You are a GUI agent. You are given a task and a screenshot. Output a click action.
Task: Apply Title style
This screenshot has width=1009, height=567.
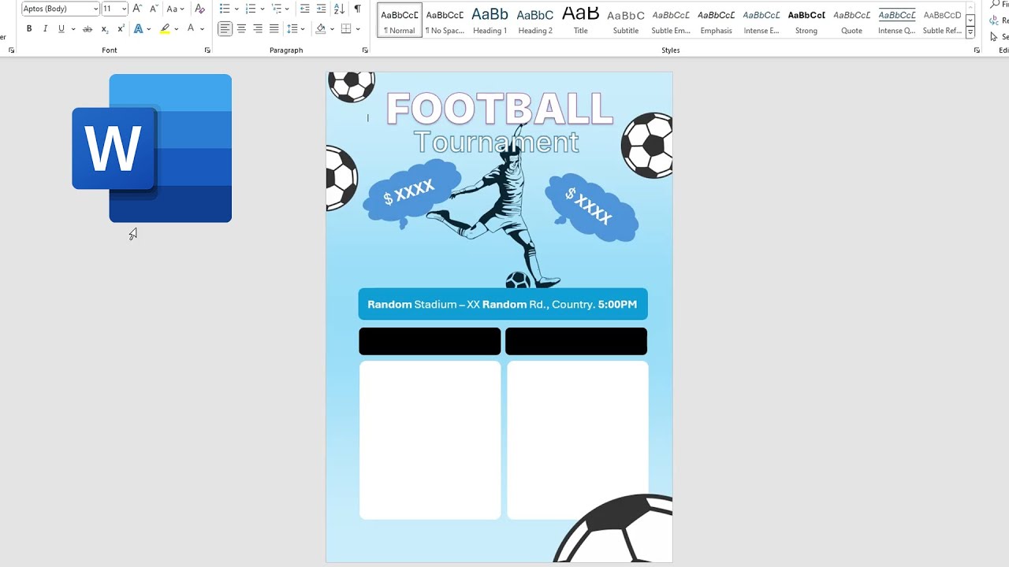click(x=580, y=20)
